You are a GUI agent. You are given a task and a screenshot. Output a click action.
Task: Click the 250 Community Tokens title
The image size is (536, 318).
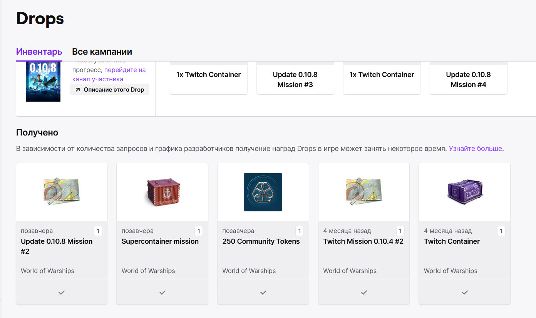coord(261,241)
